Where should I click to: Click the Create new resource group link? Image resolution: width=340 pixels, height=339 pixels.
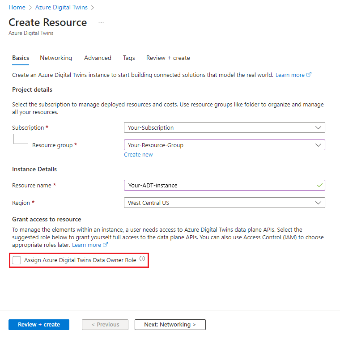[x=138, y=155]
